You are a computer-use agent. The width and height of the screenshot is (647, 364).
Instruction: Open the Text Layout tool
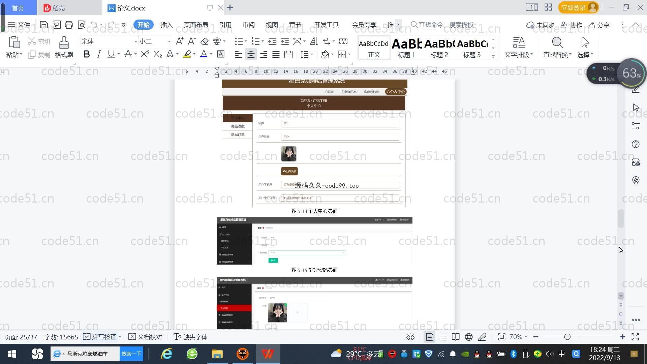519,47
